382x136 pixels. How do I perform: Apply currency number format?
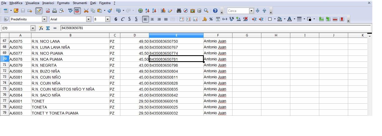click(x=204, y=19)
